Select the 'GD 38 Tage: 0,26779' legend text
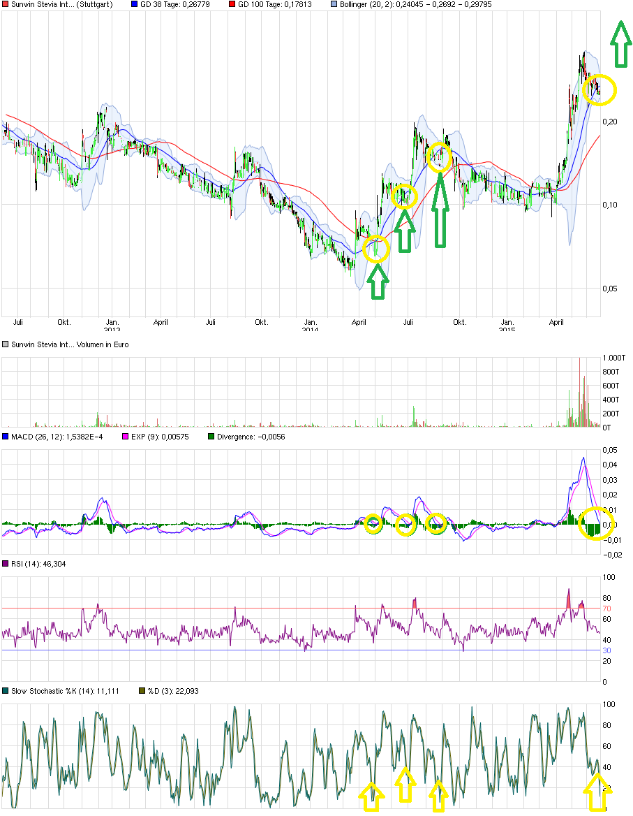Screen dimensions: 633x816 pyautogui.click(x=174, y=4)
